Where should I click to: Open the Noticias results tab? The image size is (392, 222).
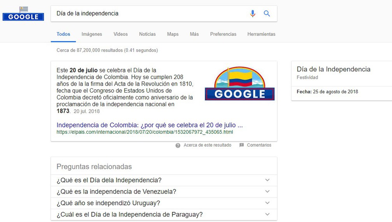tap(148, 34)
